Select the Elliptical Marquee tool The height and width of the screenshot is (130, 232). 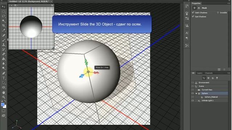4,11
